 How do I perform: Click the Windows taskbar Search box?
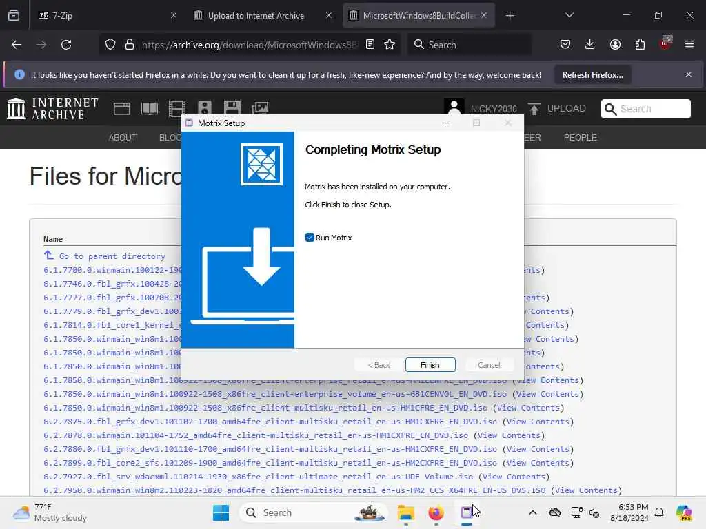coord(314,512)
